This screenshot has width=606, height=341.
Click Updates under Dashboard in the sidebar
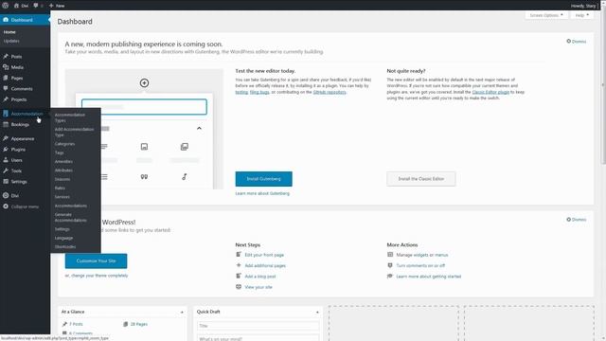tap(11, 41)
